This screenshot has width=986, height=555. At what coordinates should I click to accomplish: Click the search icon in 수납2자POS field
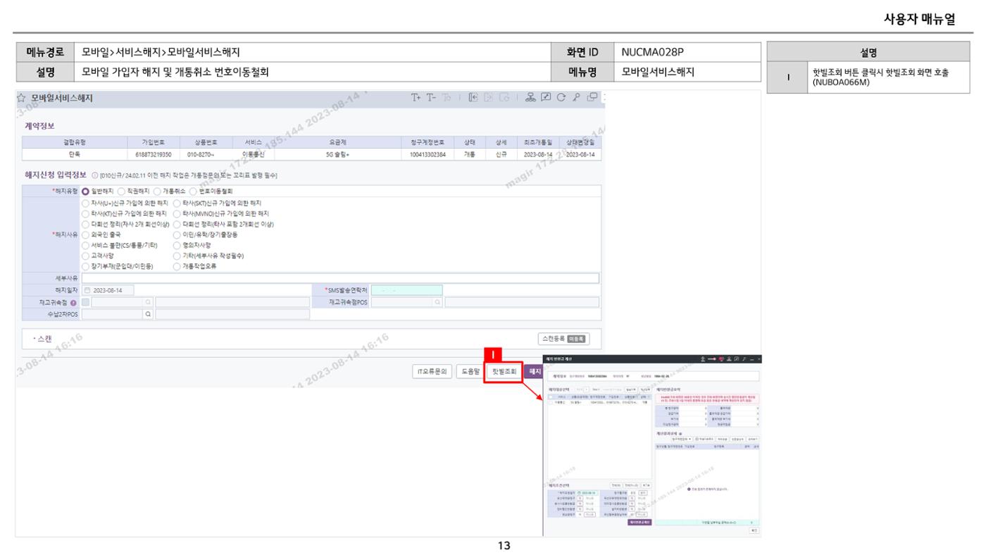coord(148,314)
